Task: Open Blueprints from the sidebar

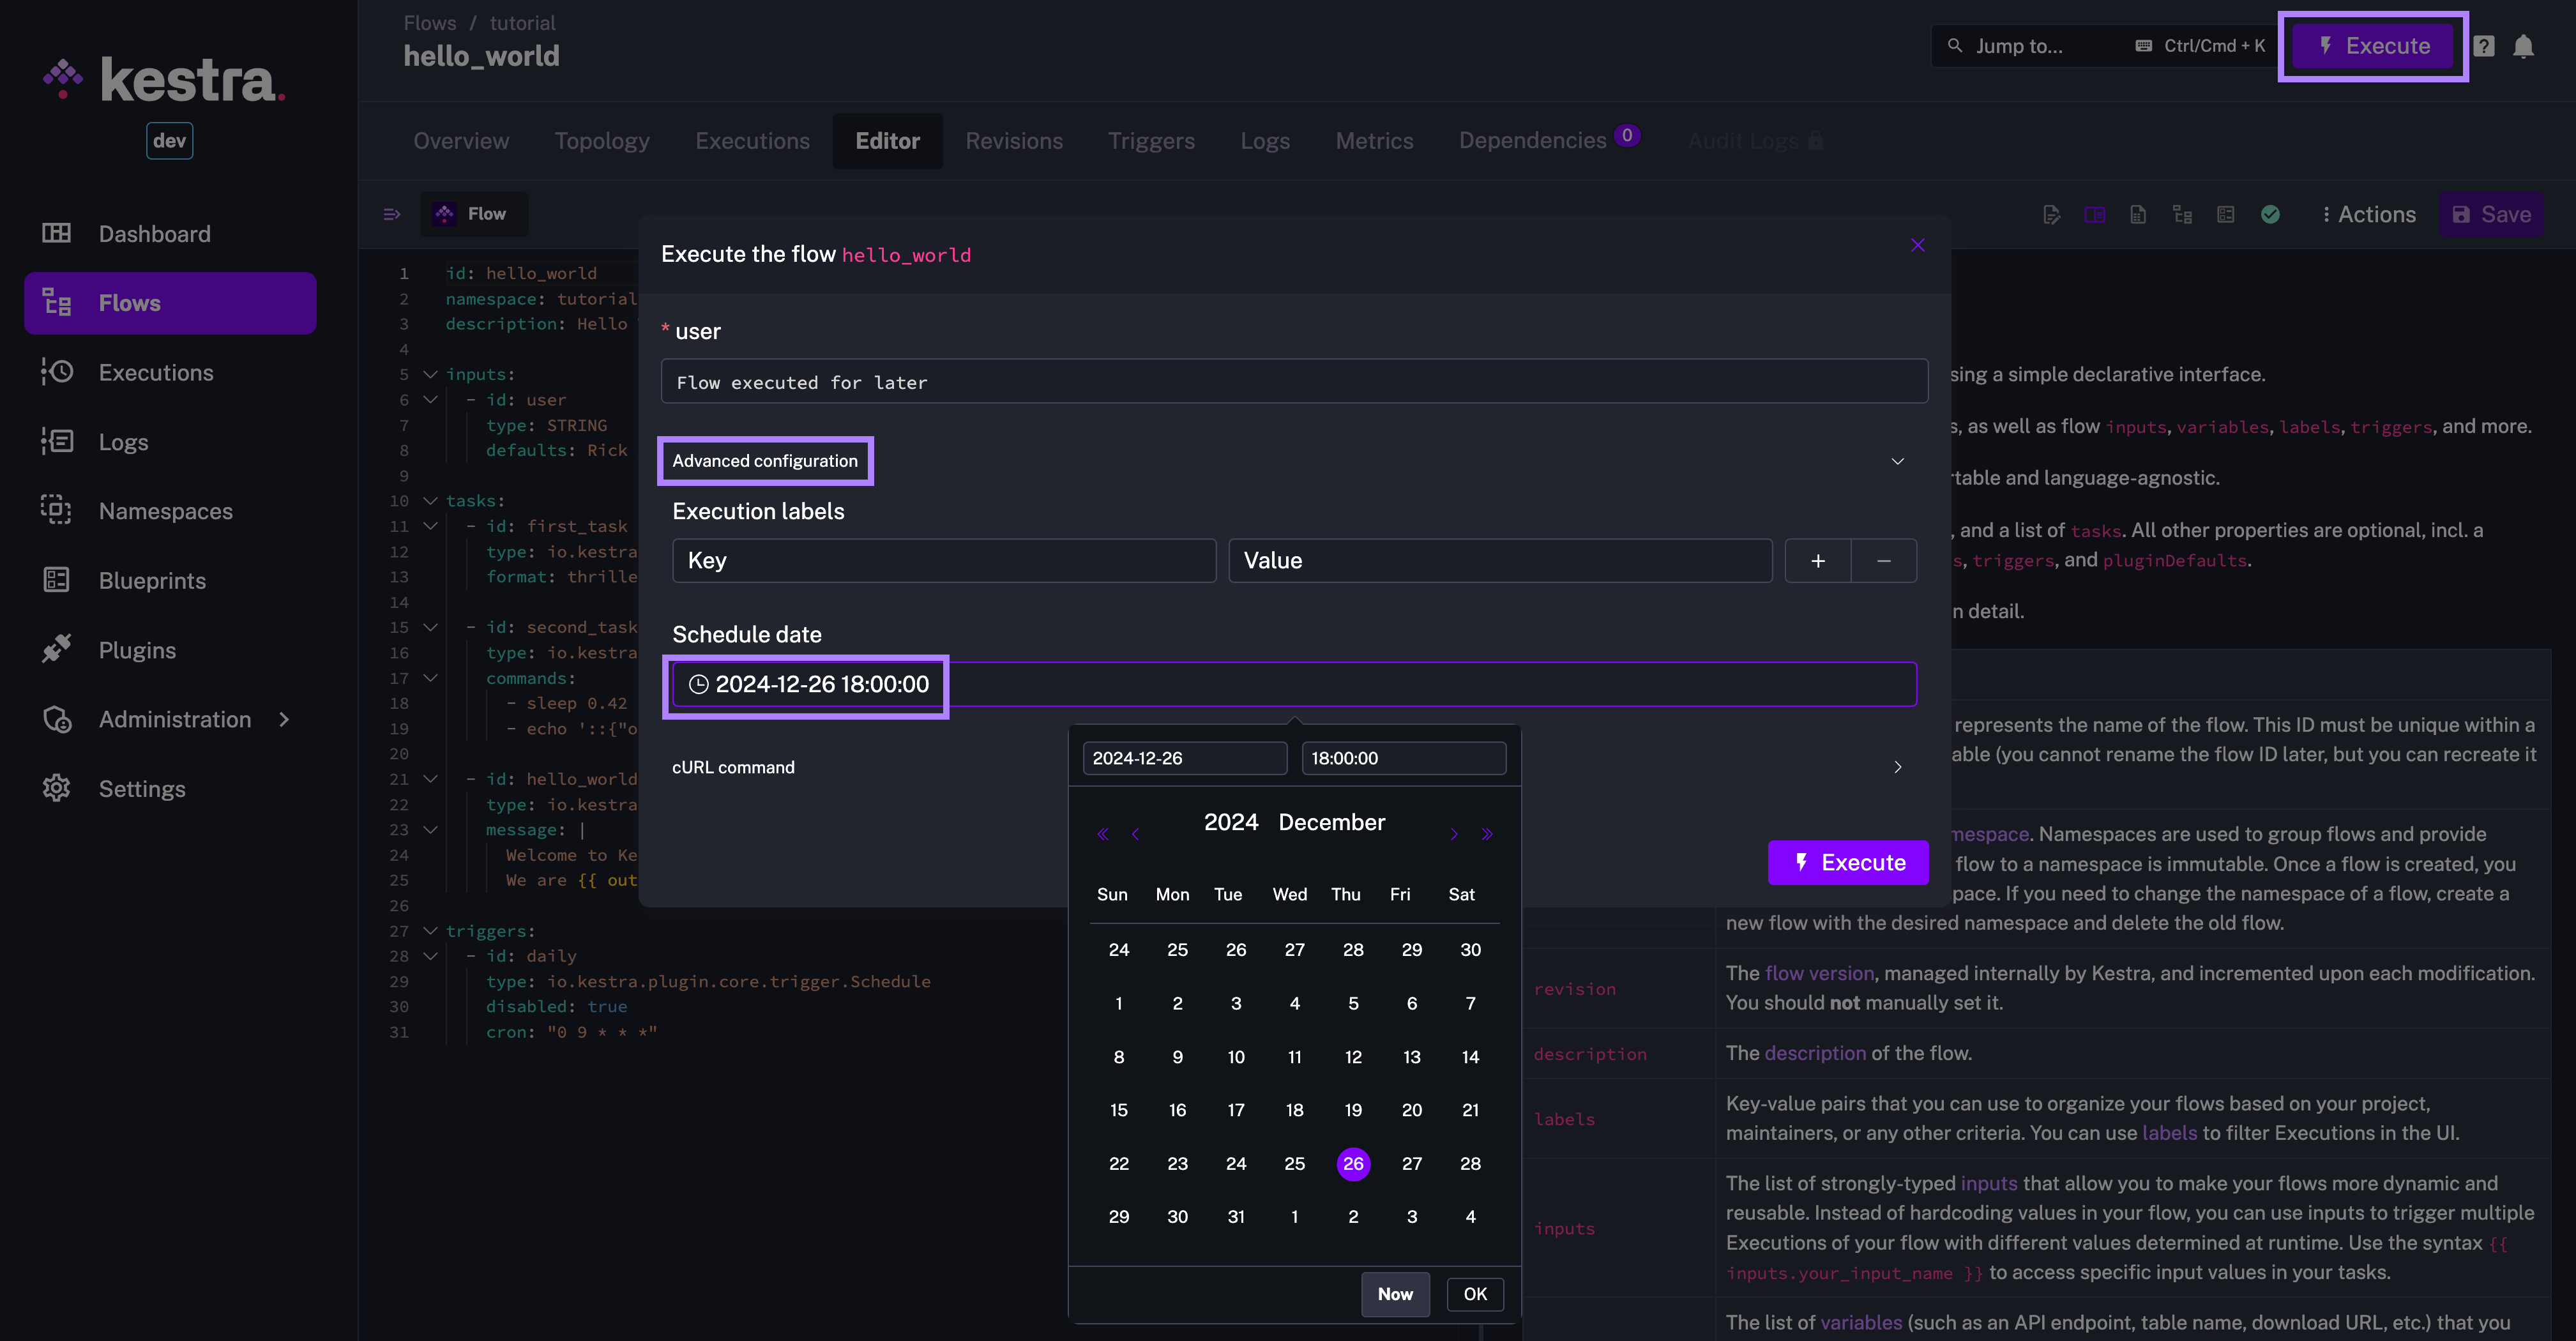Action: 152,581
